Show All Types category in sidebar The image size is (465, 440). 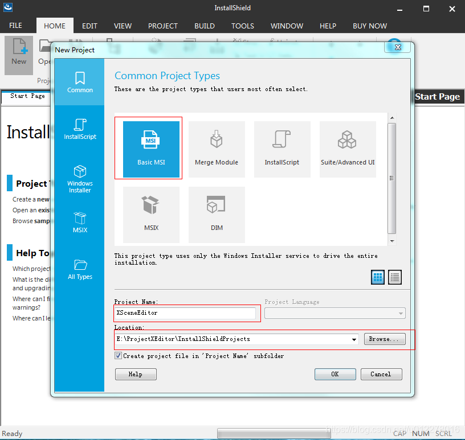click(80, 270)
